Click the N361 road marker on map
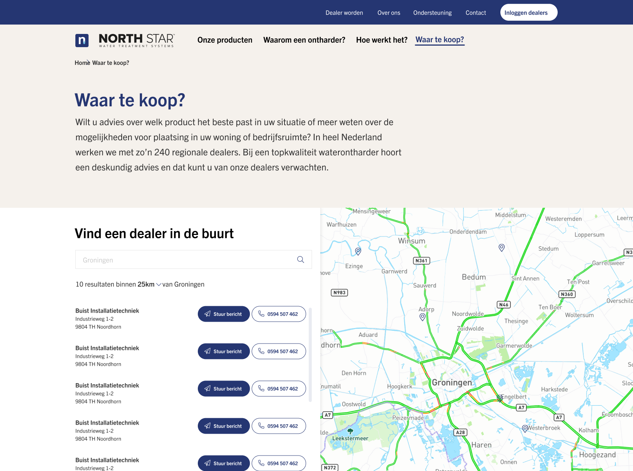This screenshot has height=471, width=633. click(422, 261)
